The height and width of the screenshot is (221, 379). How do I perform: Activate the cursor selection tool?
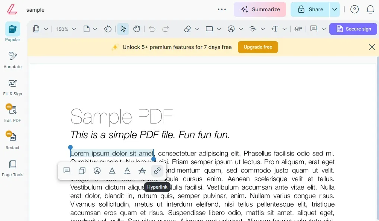[x=123, y=29]
